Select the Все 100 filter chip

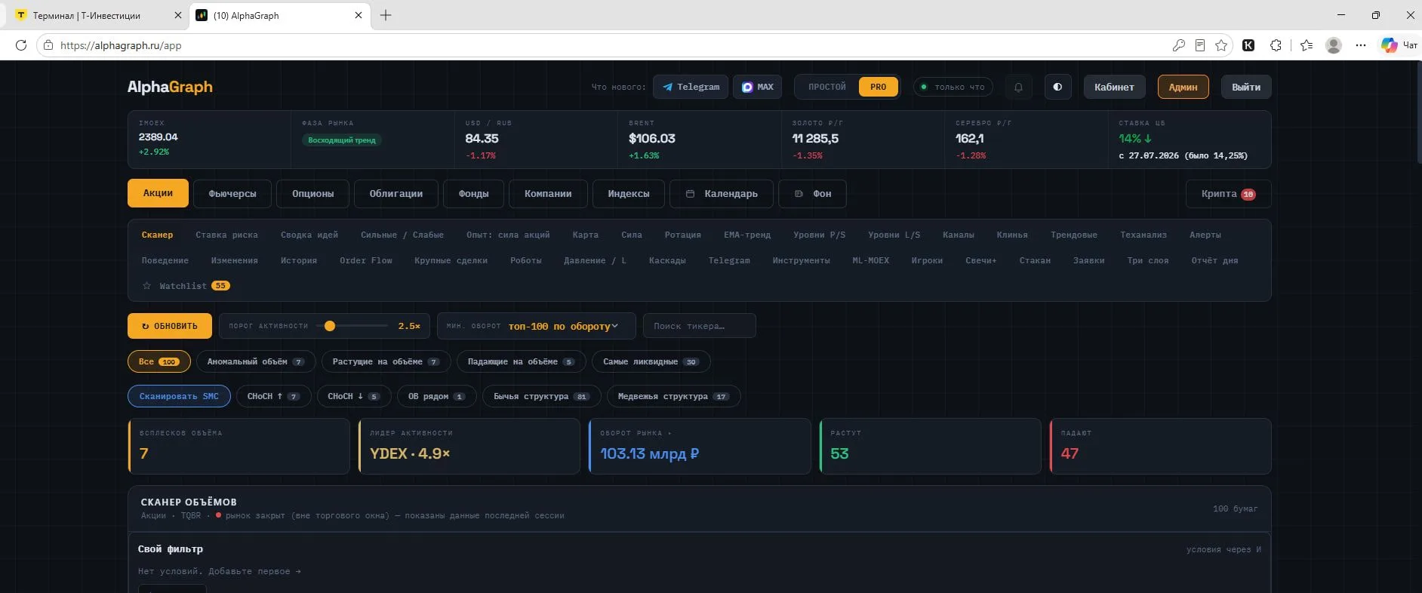[159, 361]
